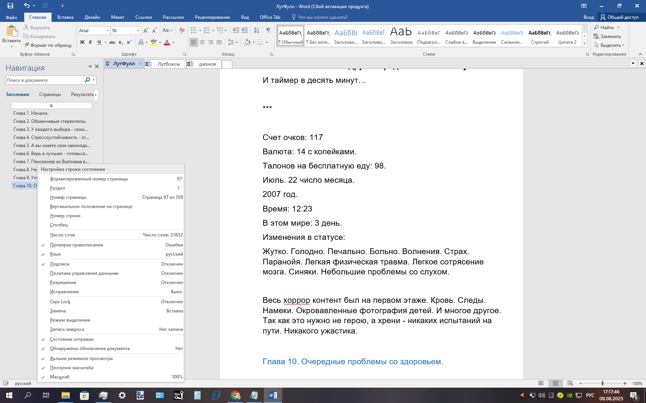The image size is (646, 403).
Task: Click the Format Painter brush icon
Action: pos(26,45)
